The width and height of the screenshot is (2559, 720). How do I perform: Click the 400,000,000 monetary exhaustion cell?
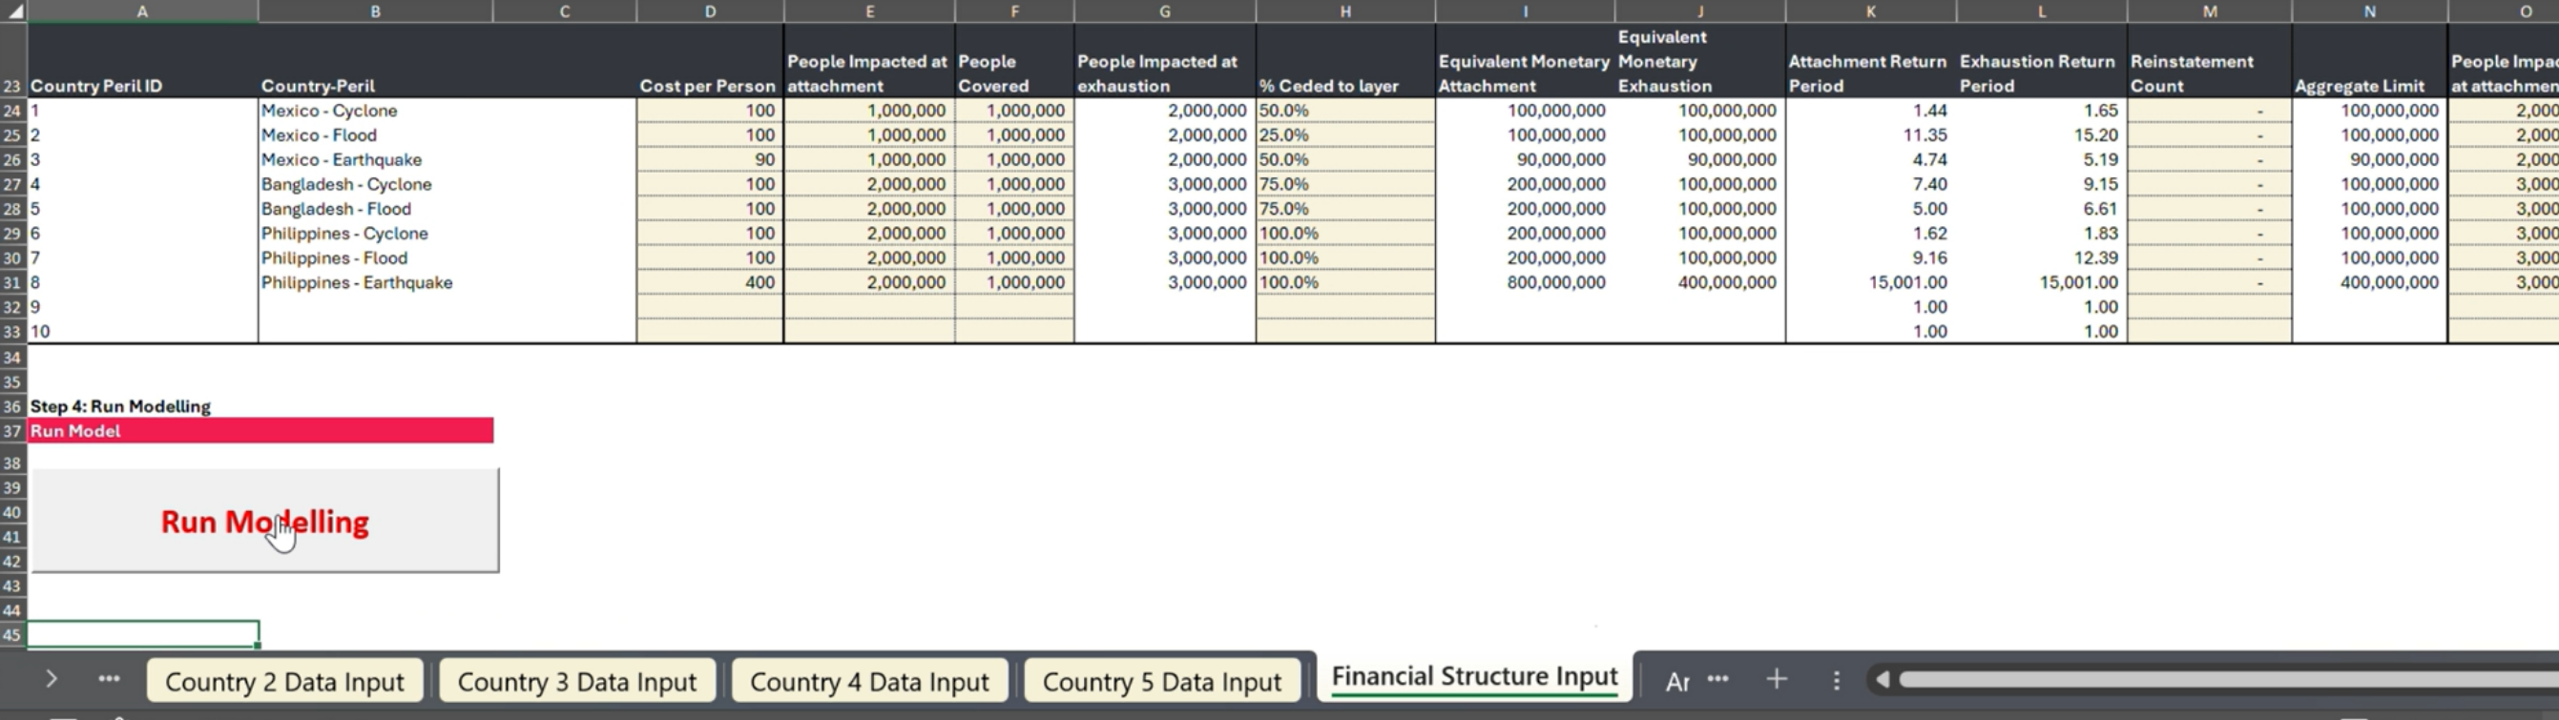1699,282
